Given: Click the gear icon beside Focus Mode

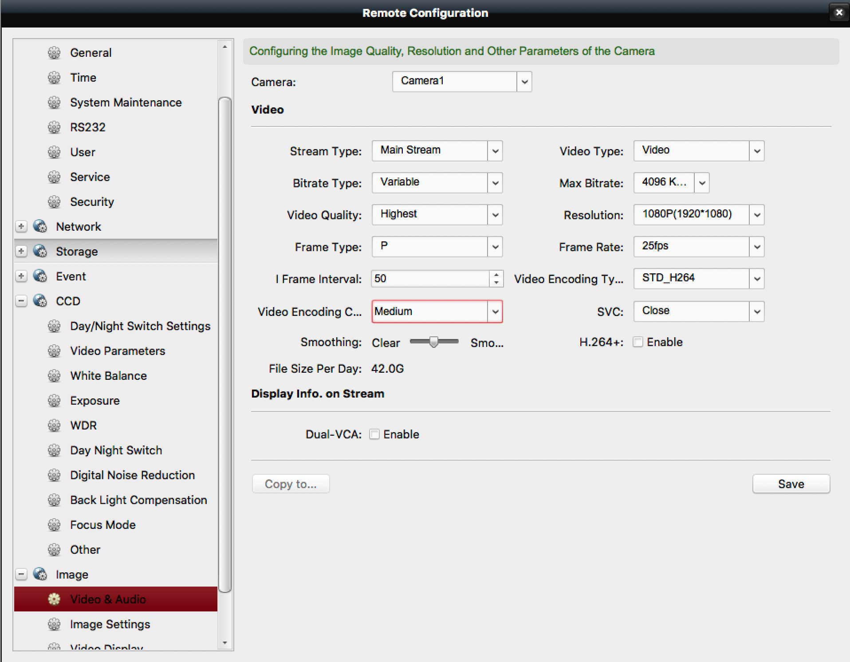Looking at the screenshot, I should click(54, 525).
